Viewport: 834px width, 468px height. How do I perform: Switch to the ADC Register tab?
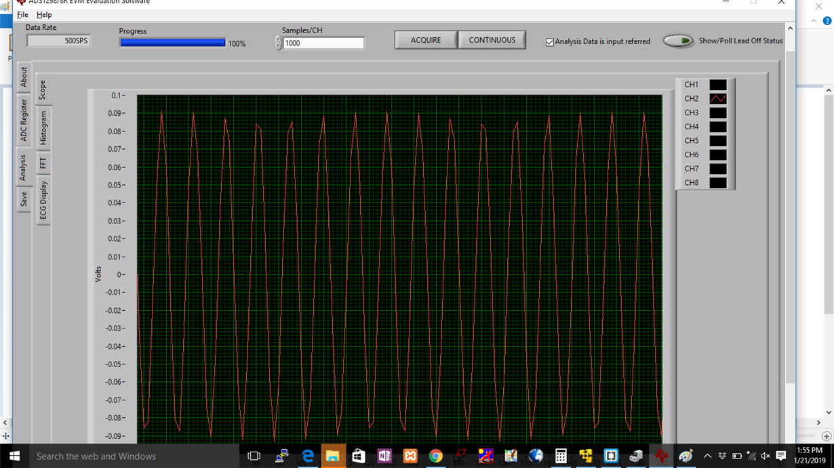(x=24, y=121)
